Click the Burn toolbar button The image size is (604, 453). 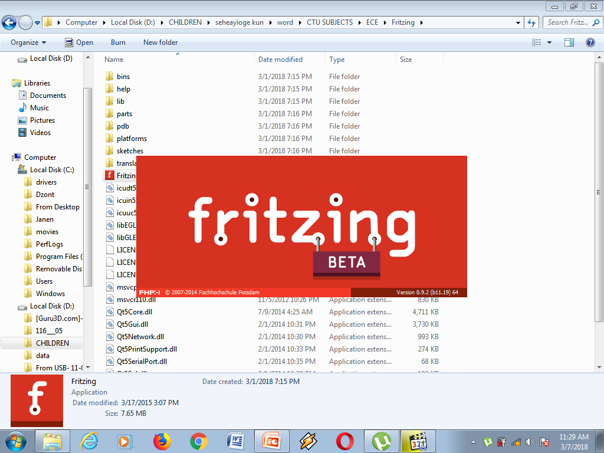[x=118, y=42]
